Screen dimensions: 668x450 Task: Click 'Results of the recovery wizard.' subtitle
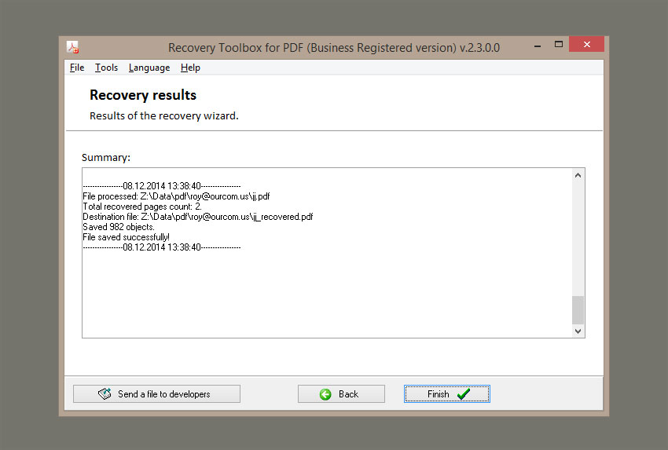point(164,115)
